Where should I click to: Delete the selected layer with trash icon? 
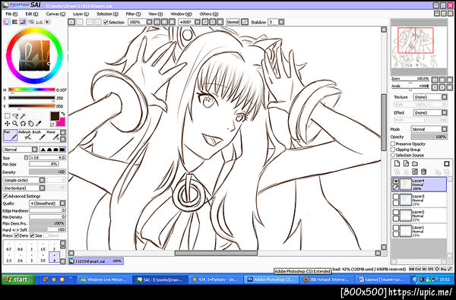click(424, 172)
